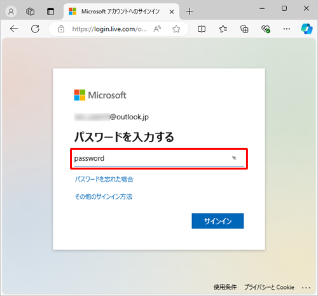Refresh the sign-in page
The width and height of the screenshot is (318, 296).
click(x=35, y=29)
